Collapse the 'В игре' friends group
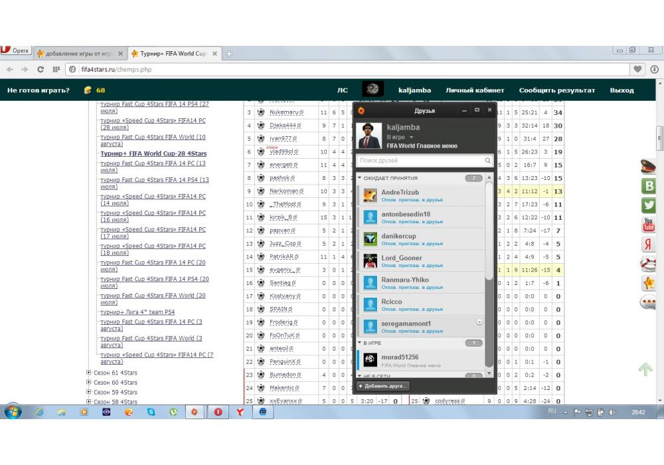The image size is (664, 465). coord(360,343)
